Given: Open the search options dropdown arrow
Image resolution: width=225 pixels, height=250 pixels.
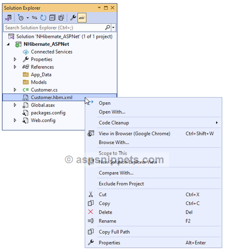Looking at the screenshot, I should coord(113,27).
